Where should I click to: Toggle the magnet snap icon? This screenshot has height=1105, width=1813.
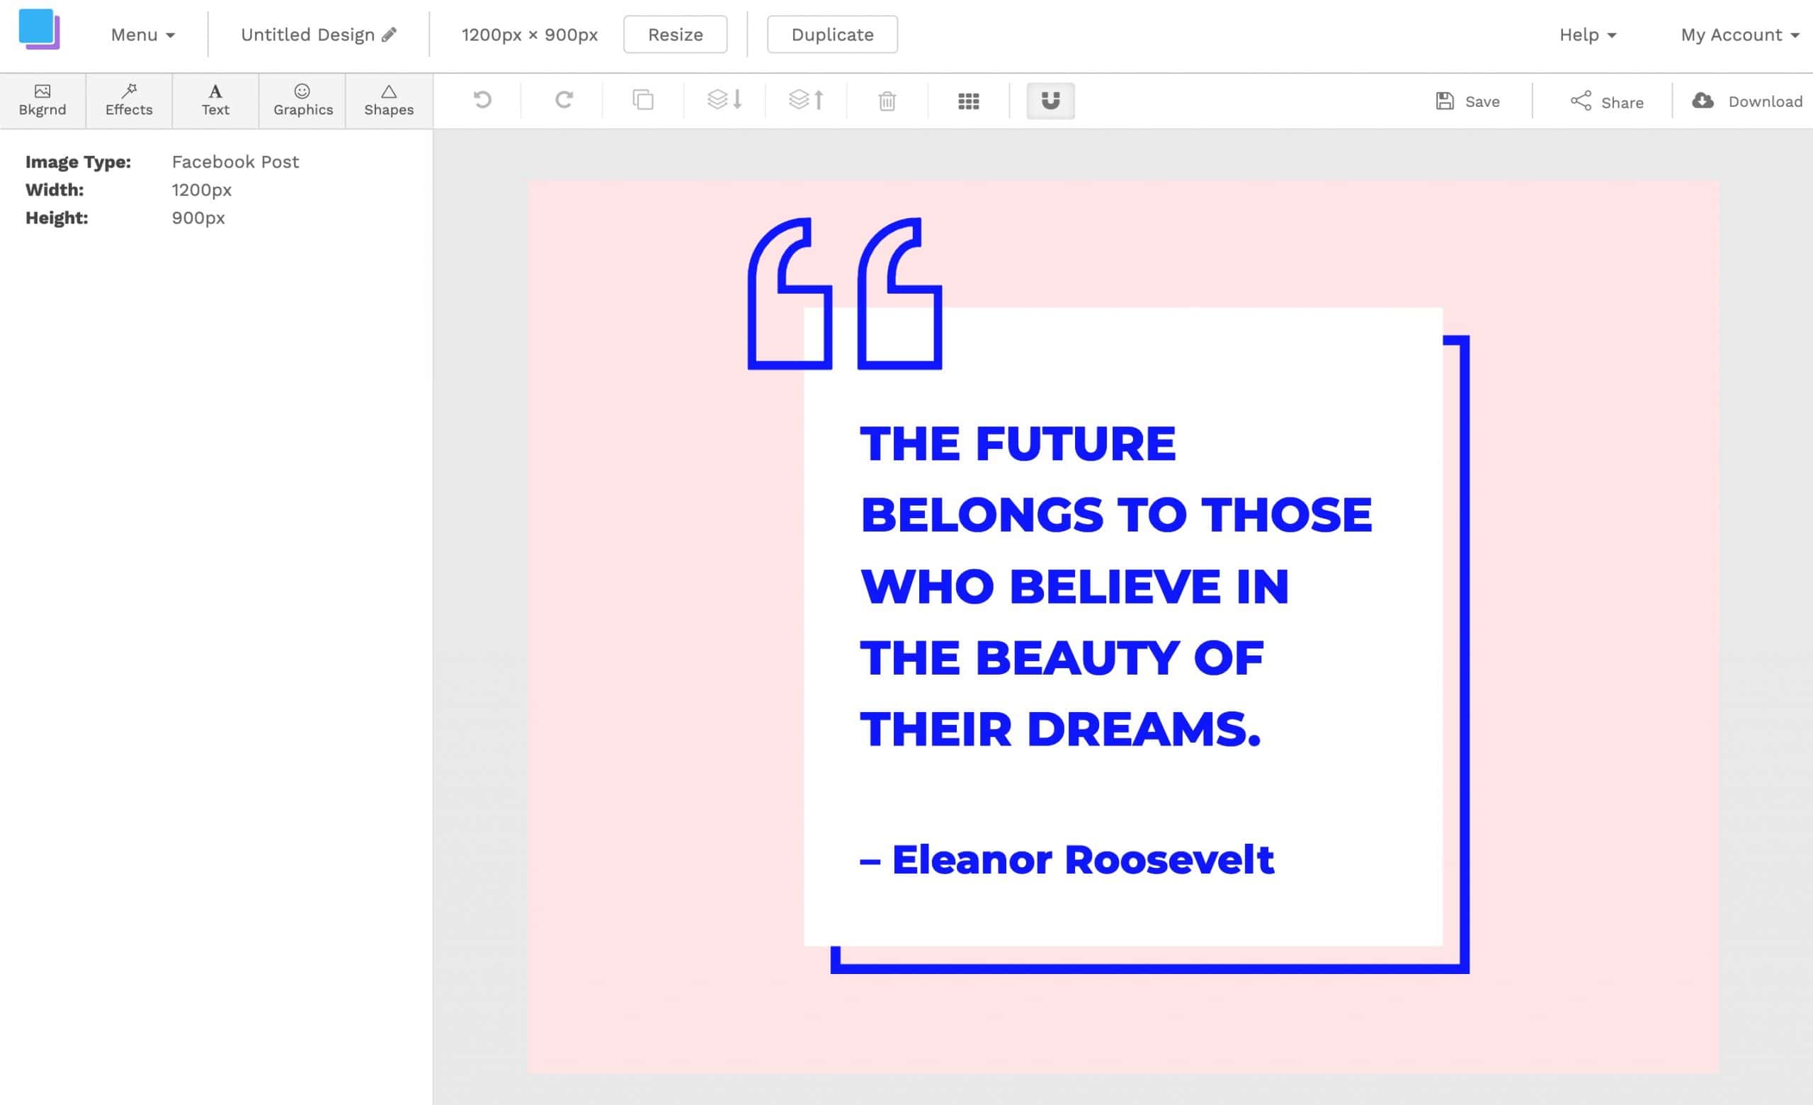click(x=1050, y=101)
